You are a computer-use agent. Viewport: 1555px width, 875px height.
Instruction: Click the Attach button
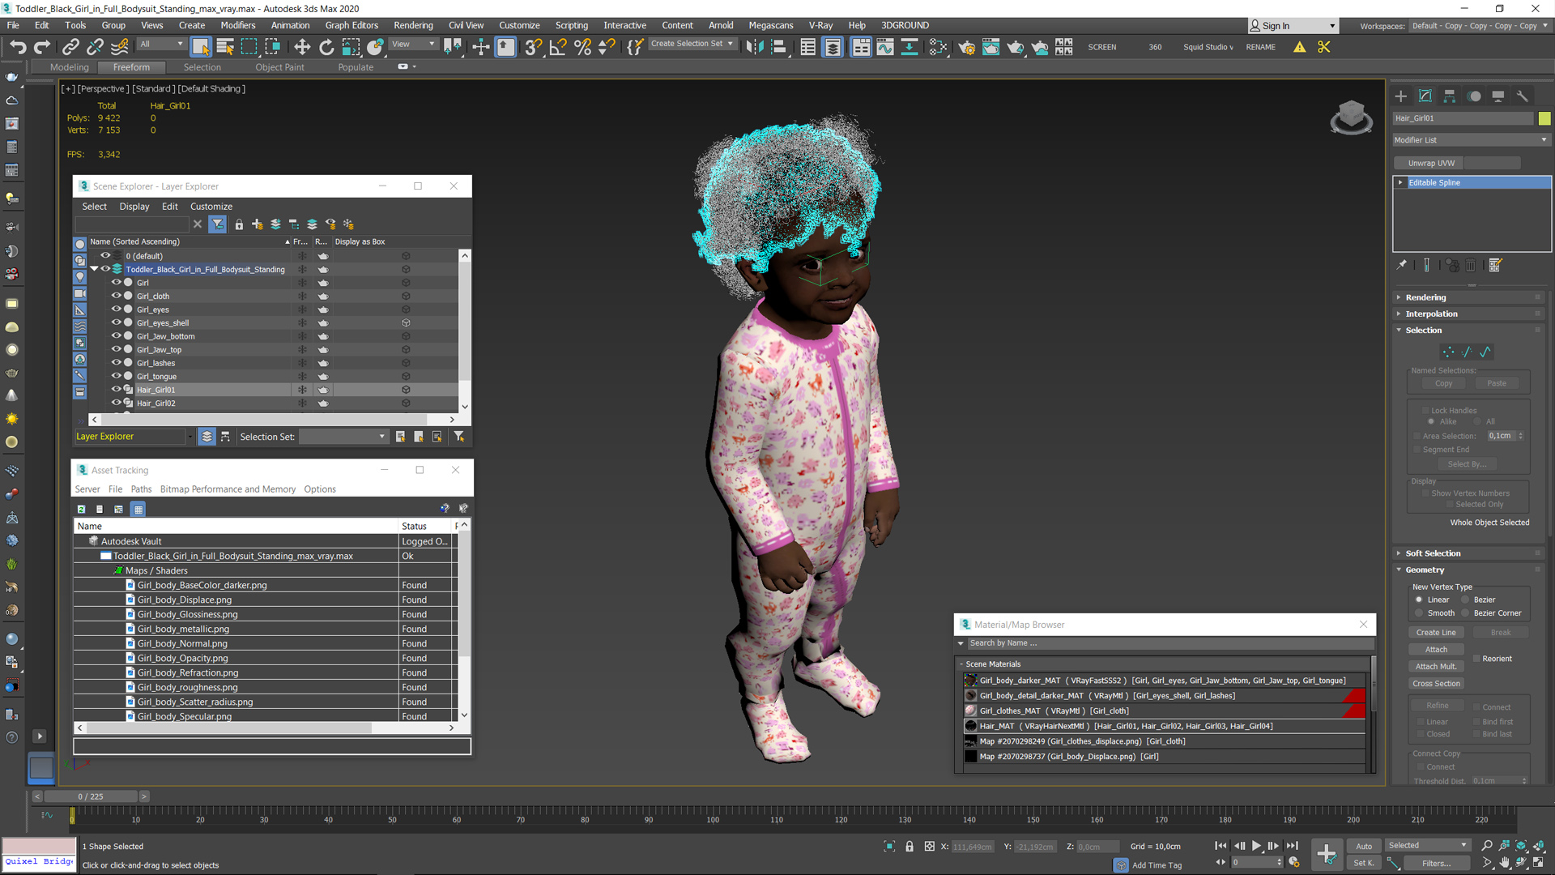pyautogui.click(x=1436, y=650)
